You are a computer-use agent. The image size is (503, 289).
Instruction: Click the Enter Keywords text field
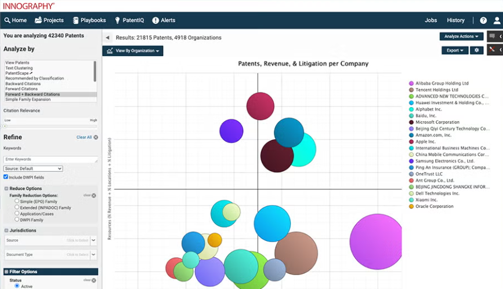[50, 159]
